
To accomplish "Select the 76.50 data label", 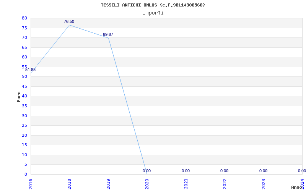I will 69,21.
